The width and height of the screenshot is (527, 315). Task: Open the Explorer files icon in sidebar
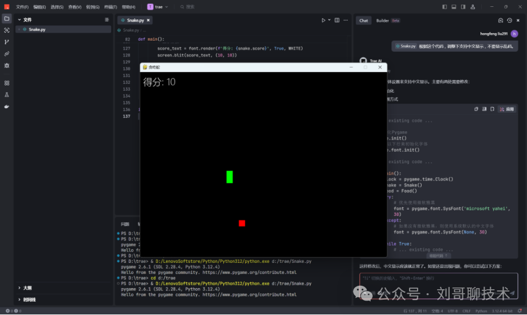[7, 18]
